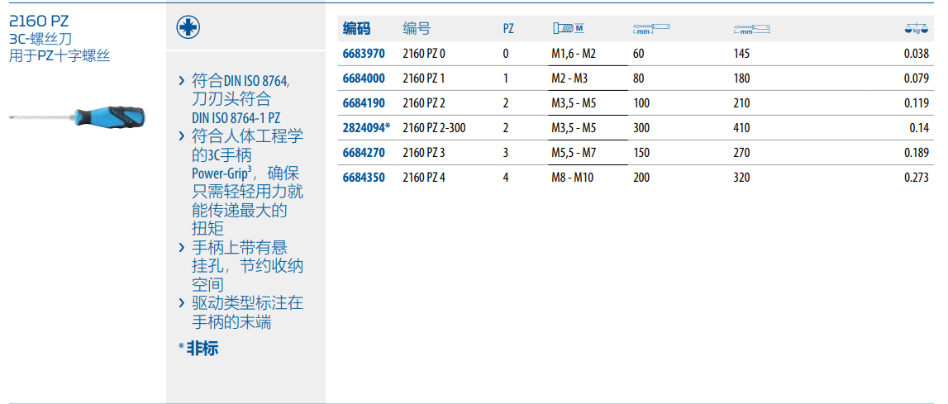Click the *非标 footnote label
The image size is (948, 404).
point(198,349)
